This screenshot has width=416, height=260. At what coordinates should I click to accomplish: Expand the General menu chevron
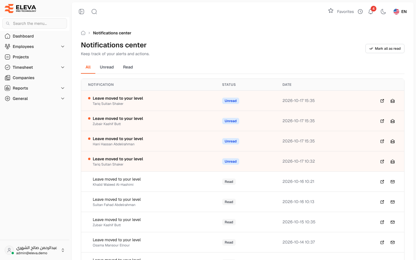tap(63, 99)
